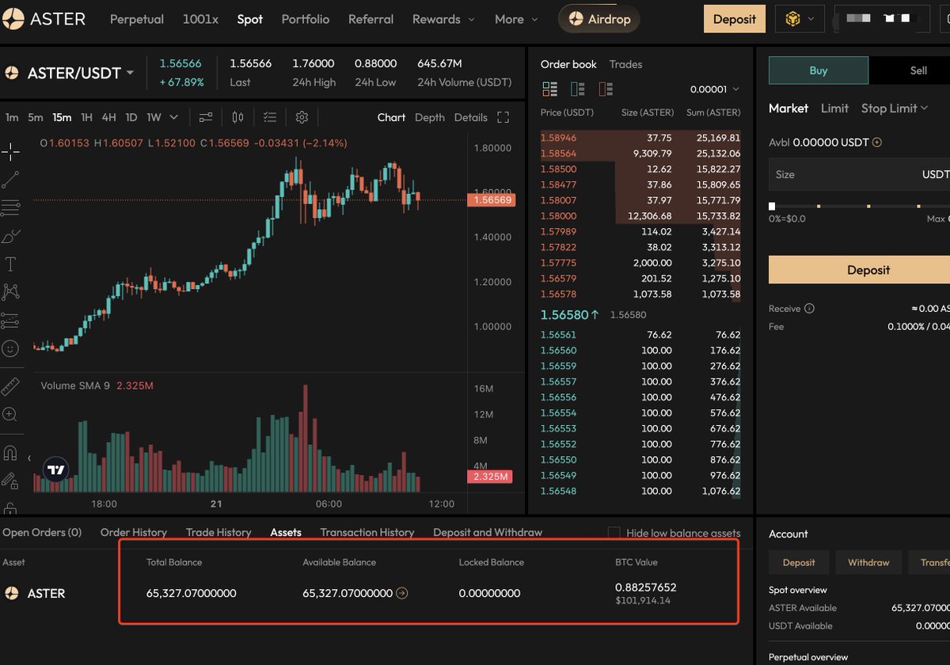Select the Limit order type
This screenshot has height=665, width=950.
[x=834, y=108]
